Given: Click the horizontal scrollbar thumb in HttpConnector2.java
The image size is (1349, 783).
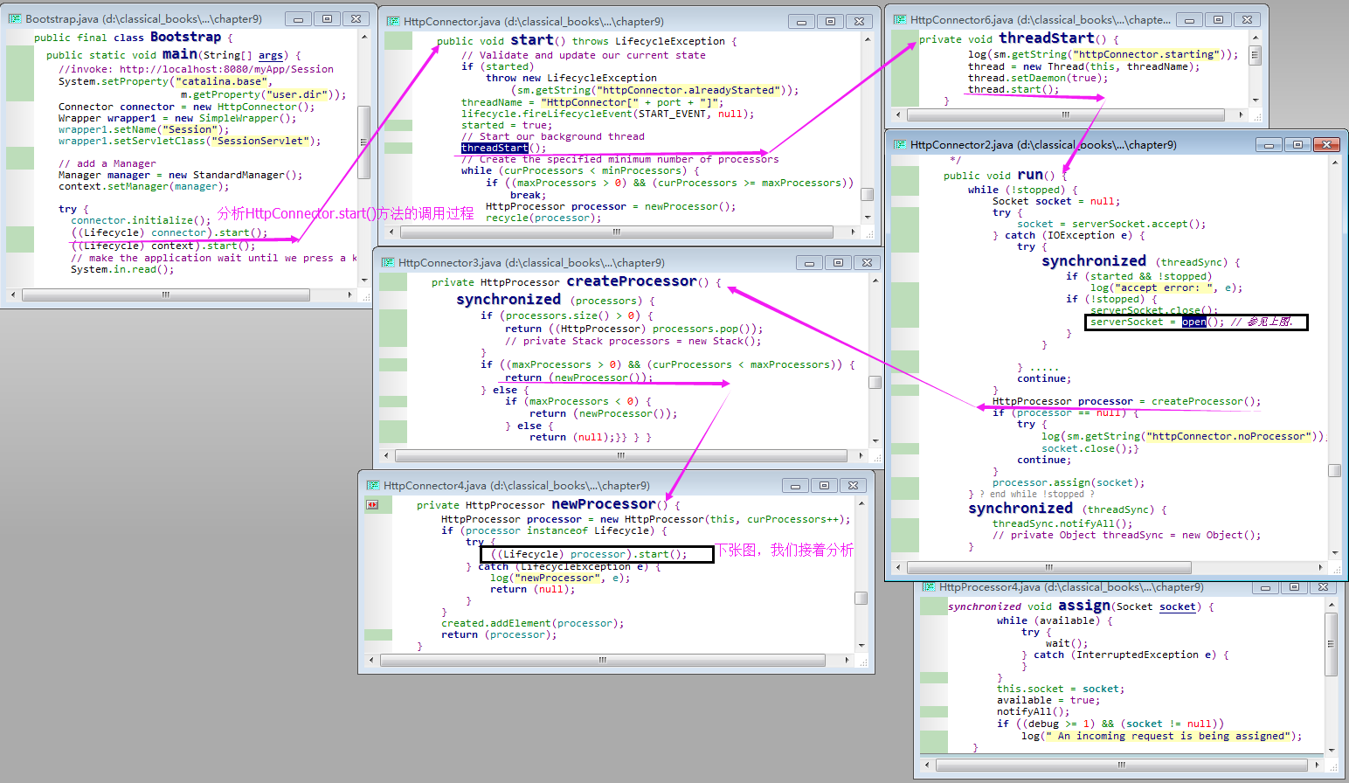Looking at the screenshot, I should 1048,567.
